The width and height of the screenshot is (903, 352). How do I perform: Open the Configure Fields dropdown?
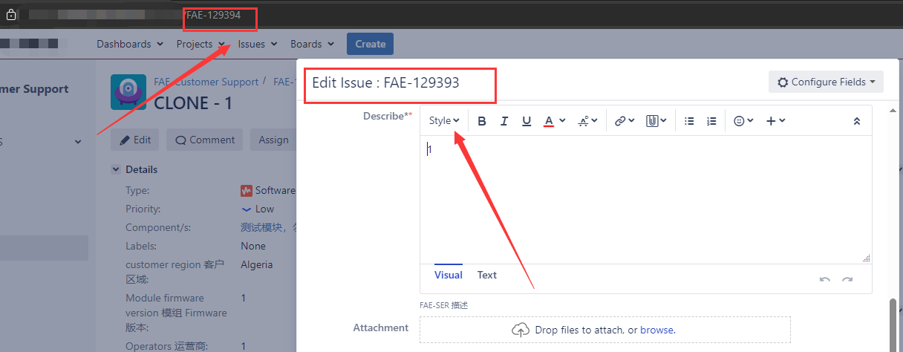coord(826,82)
